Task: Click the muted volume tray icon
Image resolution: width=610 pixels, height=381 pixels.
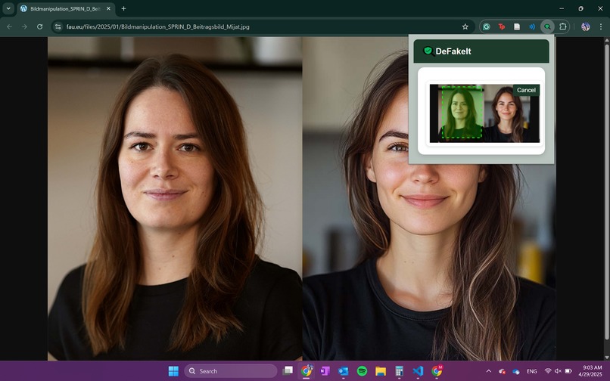Action: point(559,371)
